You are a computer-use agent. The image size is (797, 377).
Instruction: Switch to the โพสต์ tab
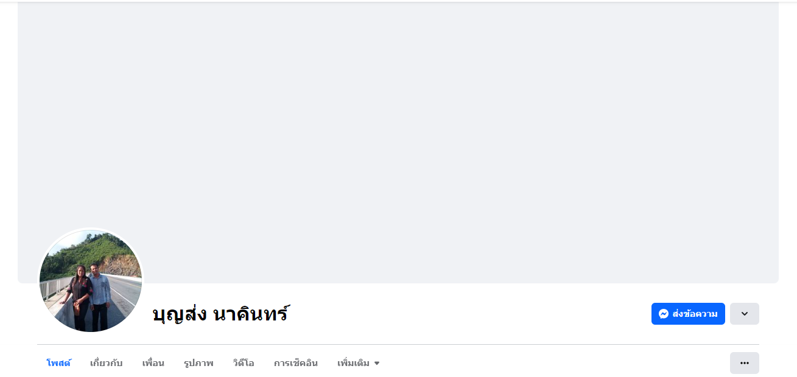point(58,363)
